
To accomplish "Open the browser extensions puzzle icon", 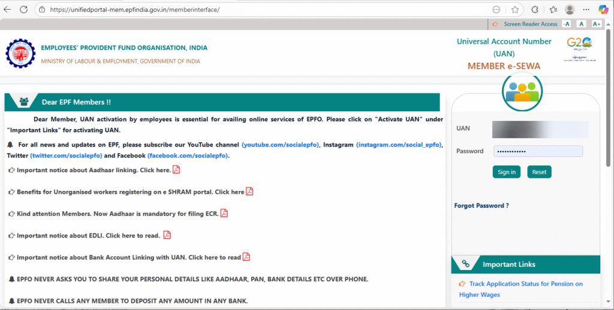I will coord(534,10).
